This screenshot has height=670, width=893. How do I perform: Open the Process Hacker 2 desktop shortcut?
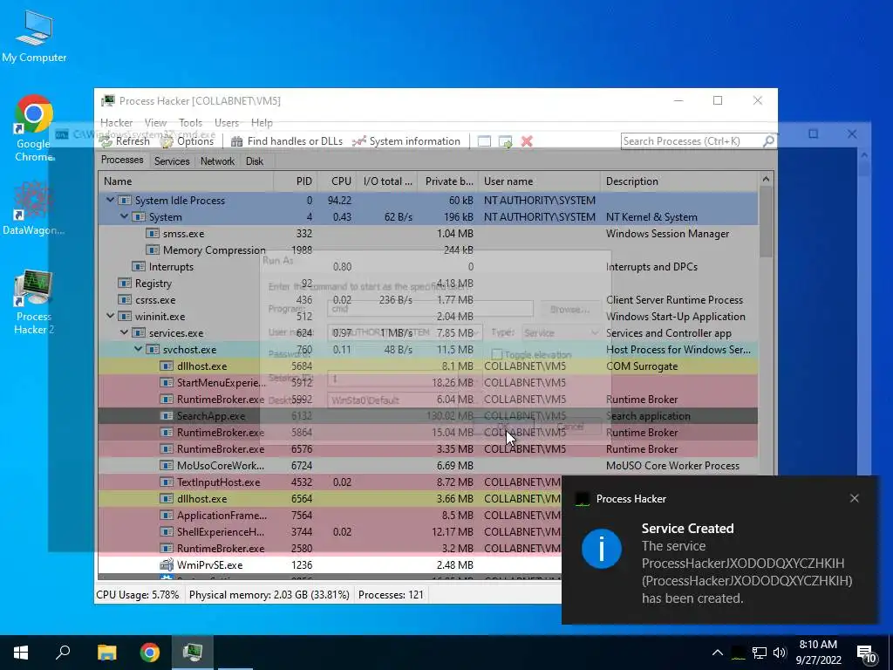(34, 303)
